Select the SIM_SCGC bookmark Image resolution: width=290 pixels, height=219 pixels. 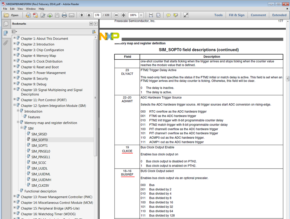[39, 163]
